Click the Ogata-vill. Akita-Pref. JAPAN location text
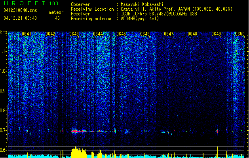The height and width of the screenshot is (158, 249). tap(177, 9)
